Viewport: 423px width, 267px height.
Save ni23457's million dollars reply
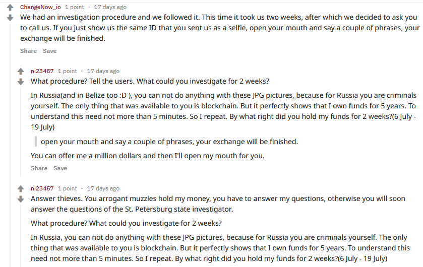coord(60,168)
